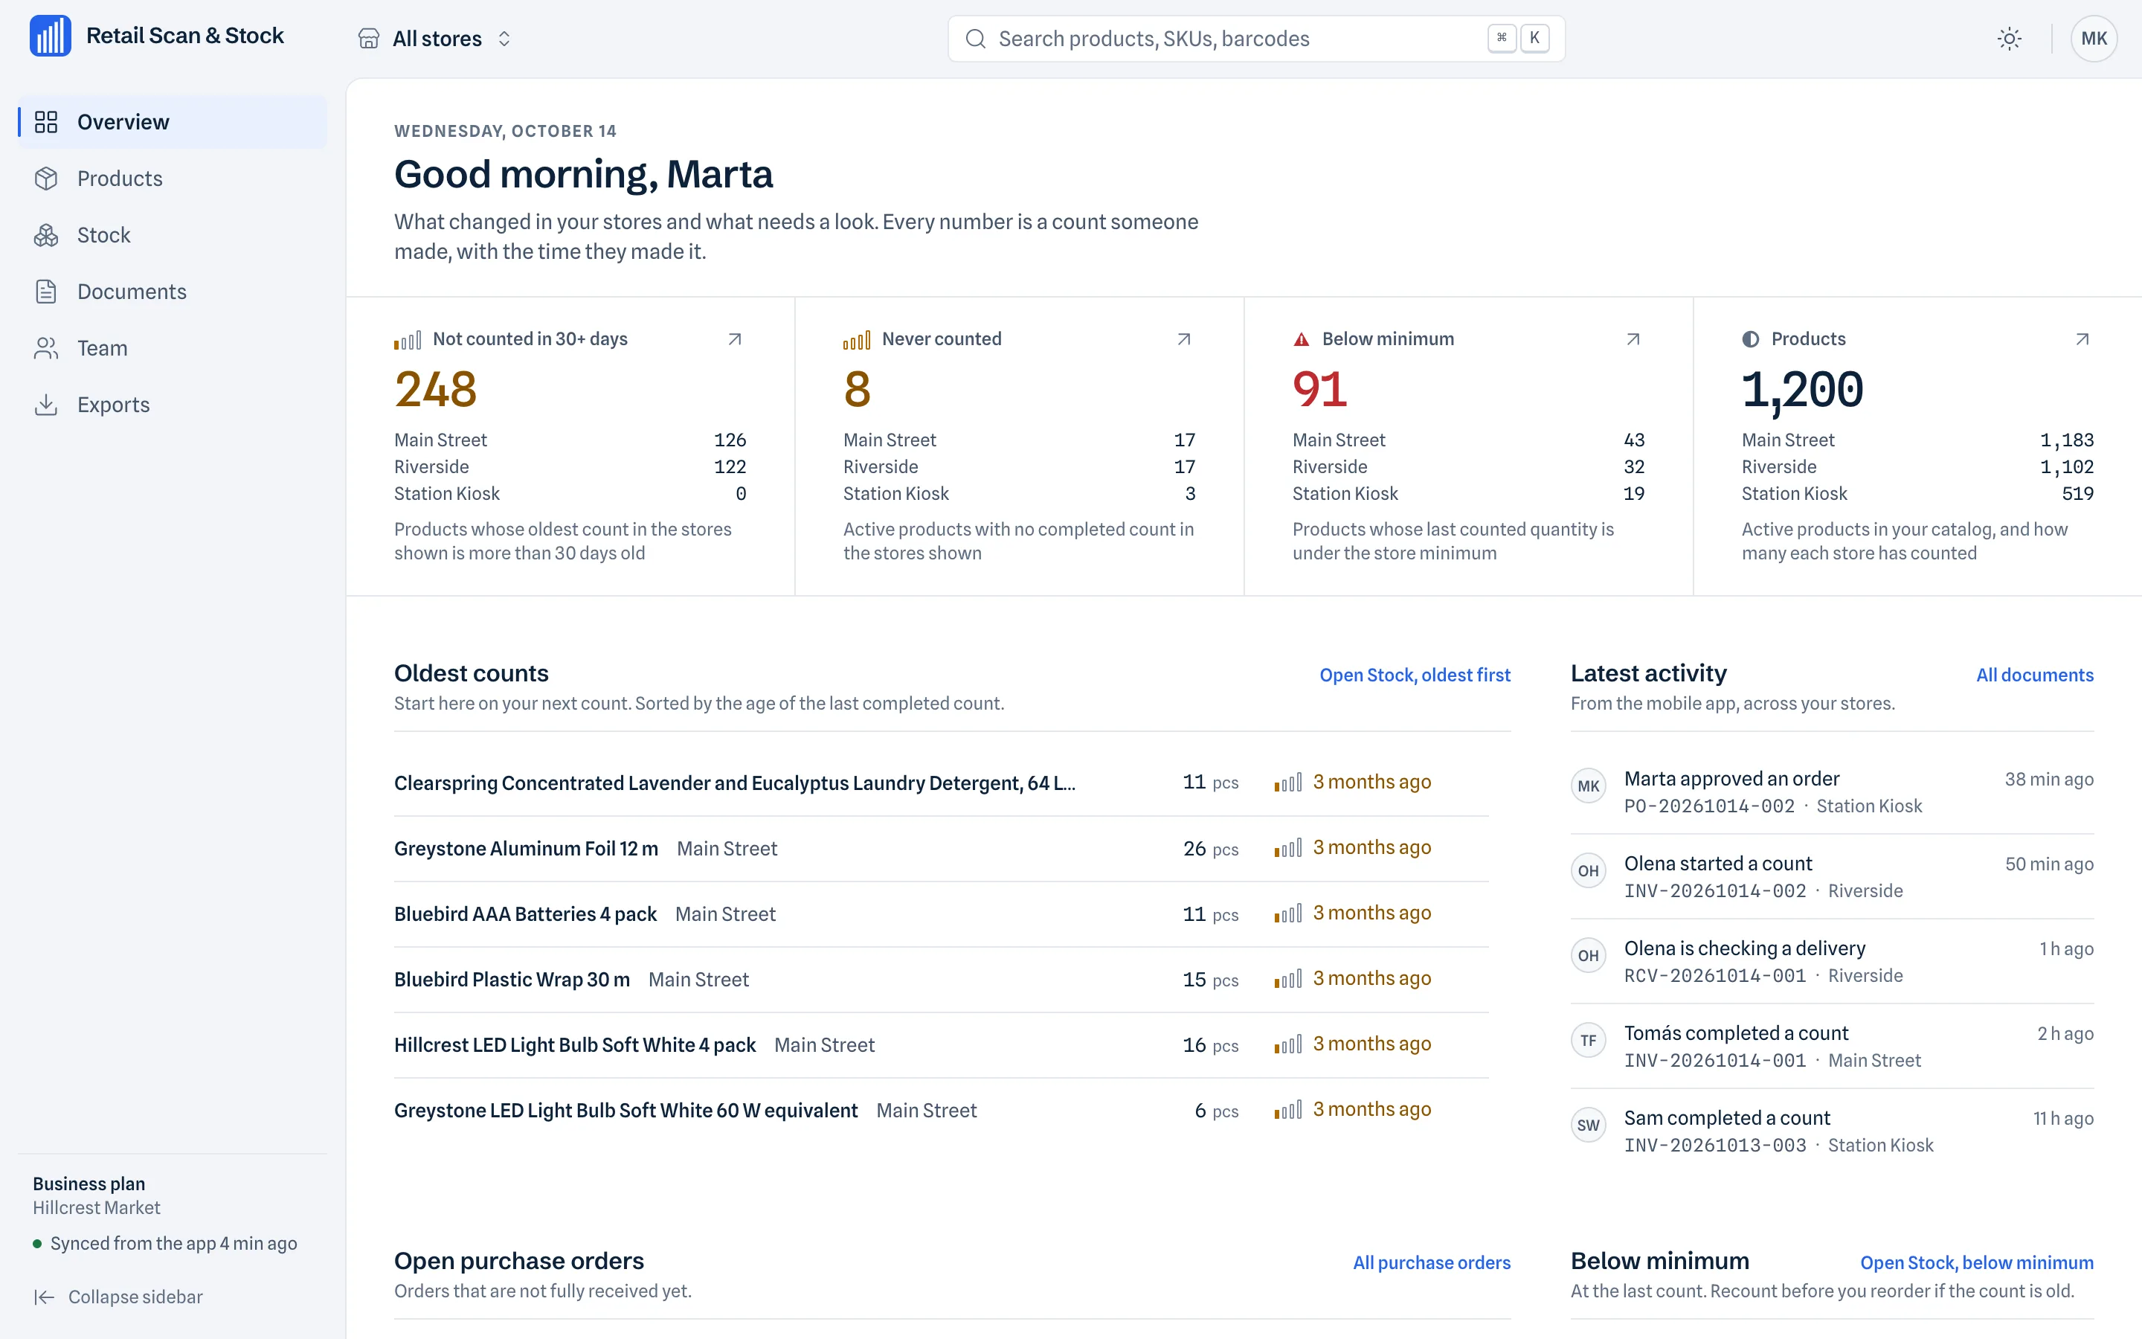Open the Not counted in 30+ days arrow
This screenshot has height=1339, width=2142.
pos(735,339)
